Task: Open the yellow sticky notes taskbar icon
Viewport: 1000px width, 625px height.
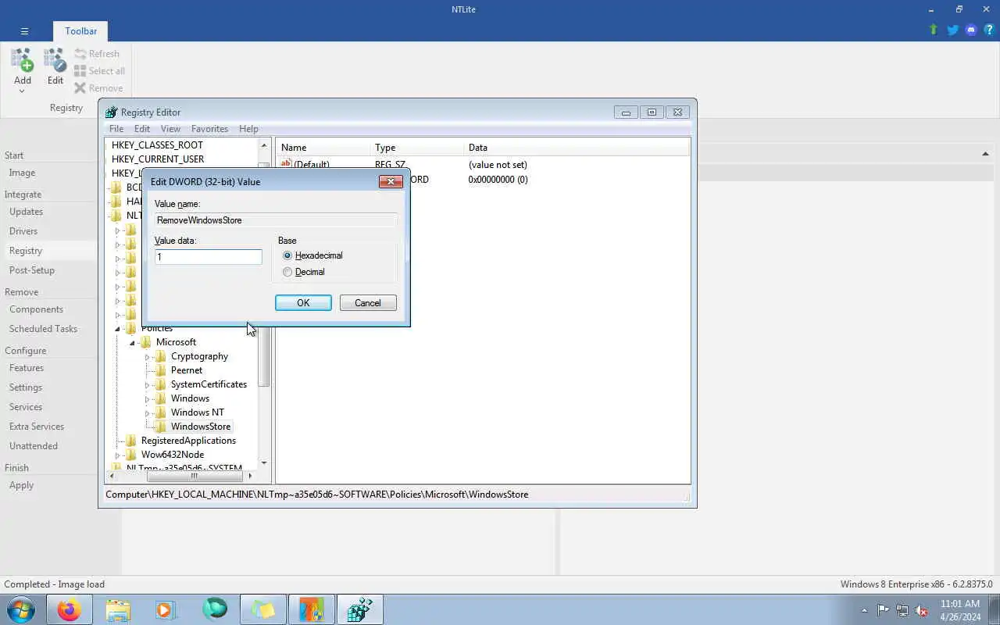Action: [x=263, y=609]
